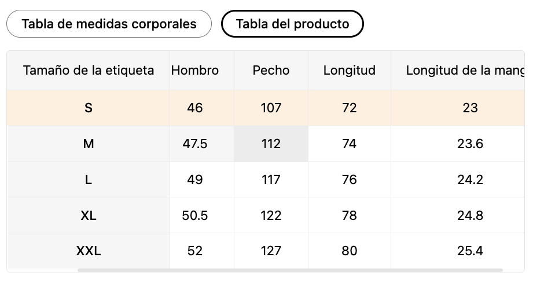Click the Longitud column header
This screenshot has width=544, height=294.
350,71
